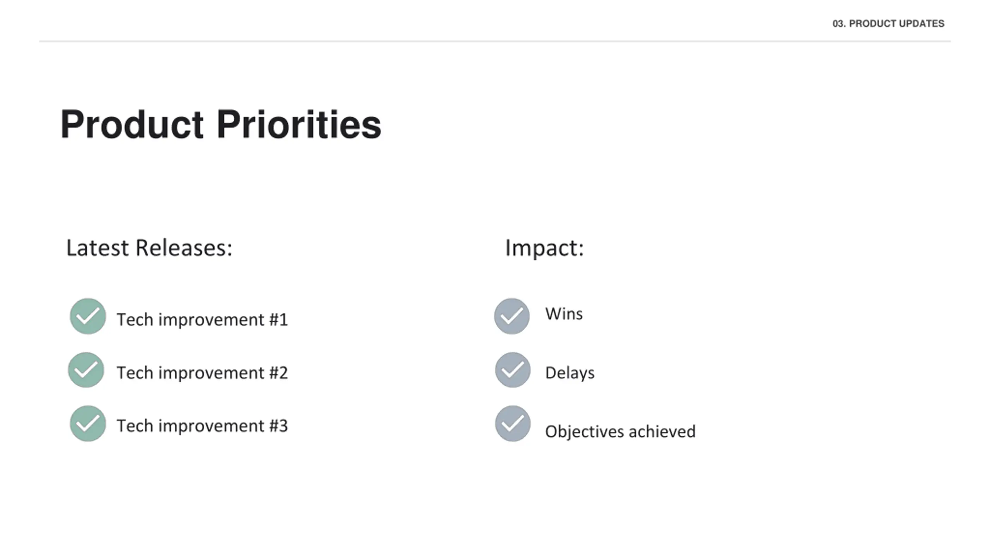The height and width of the screenshot is (557, 990).
Task: Click the word "Product" in the slide title
Action: point(132,125)
